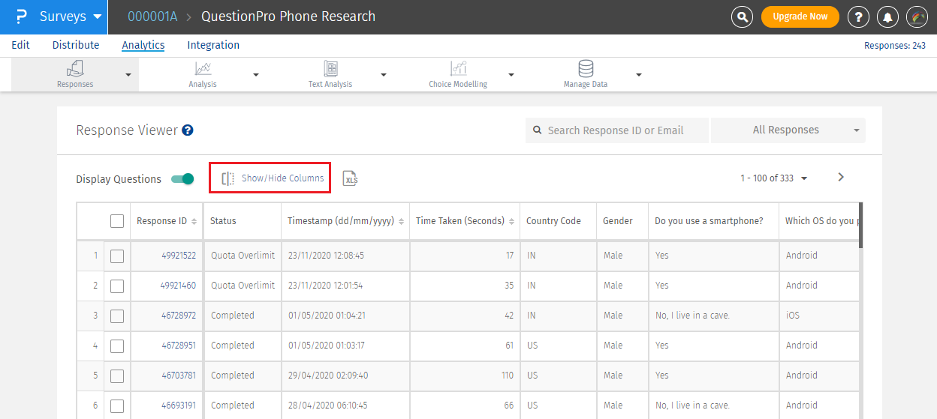Open folder link 000001A in breadcrumb
Viewport: 937px width, 419px height.
(x=152, y=16)
